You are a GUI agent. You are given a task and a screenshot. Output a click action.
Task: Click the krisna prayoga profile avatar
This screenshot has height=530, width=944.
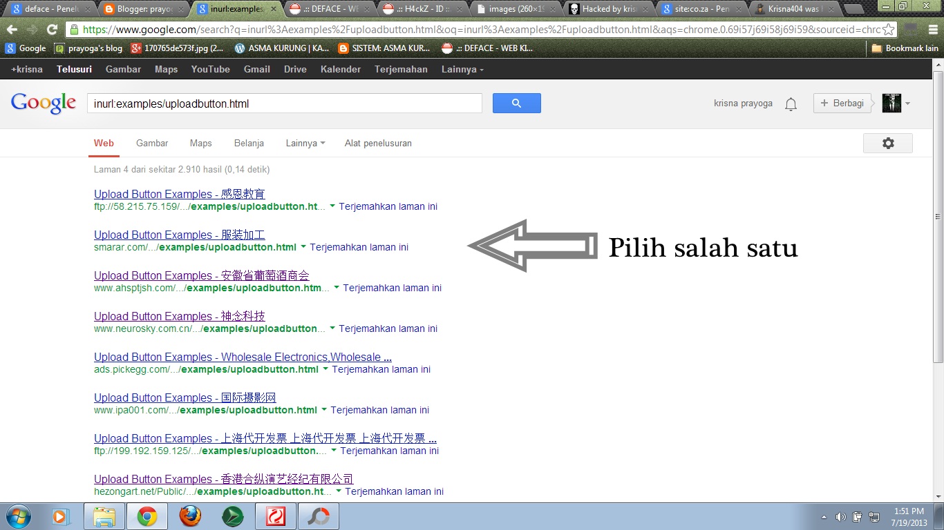coord(891,104)
